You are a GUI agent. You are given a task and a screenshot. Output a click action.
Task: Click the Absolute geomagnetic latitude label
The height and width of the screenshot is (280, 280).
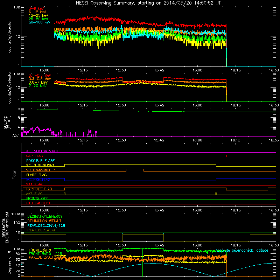coord(242,250)
